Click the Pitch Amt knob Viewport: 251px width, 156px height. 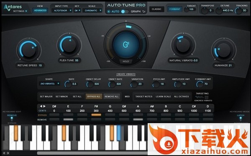(156, 84)
